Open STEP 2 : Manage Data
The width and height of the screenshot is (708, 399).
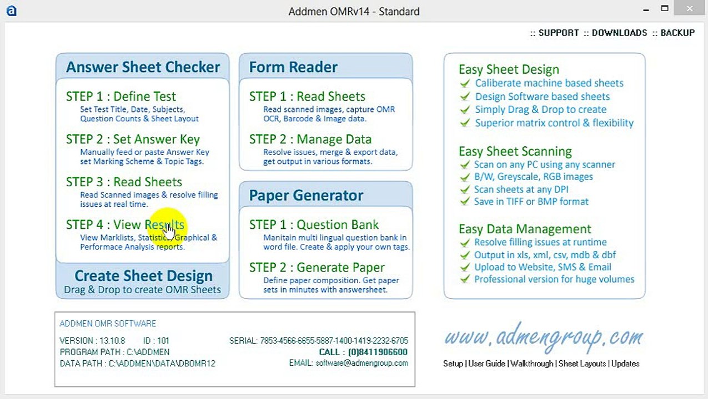click(x=310, y=139)
